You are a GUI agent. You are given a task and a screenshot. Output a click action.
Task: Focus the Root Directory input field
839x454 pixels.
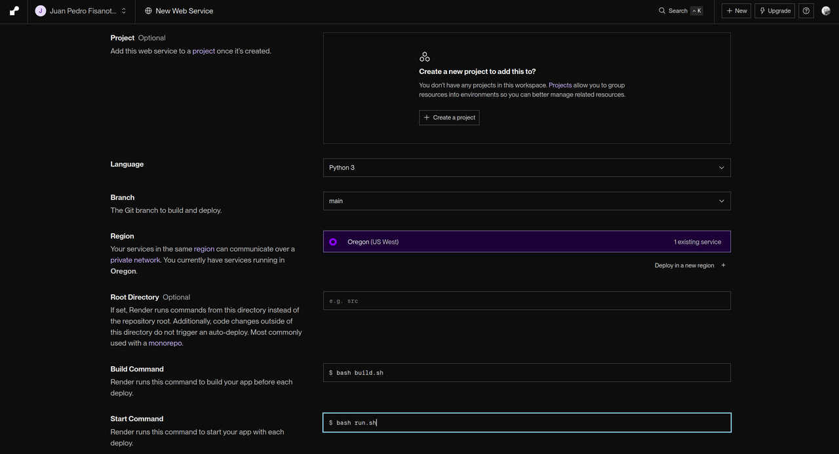coord(527,301)
